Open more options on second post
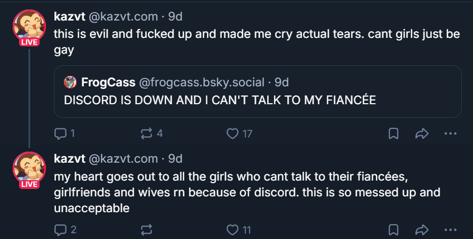The height and width of the screenshot is (239, 473). pos(450,230)
